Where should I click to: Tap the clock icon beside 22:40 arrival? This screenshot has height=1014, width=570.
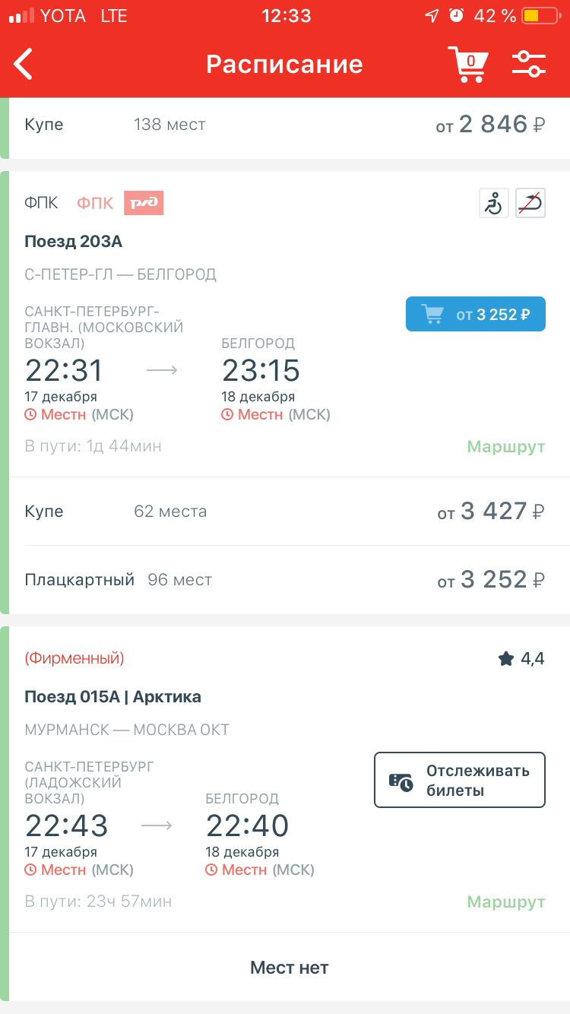(212, 870)
